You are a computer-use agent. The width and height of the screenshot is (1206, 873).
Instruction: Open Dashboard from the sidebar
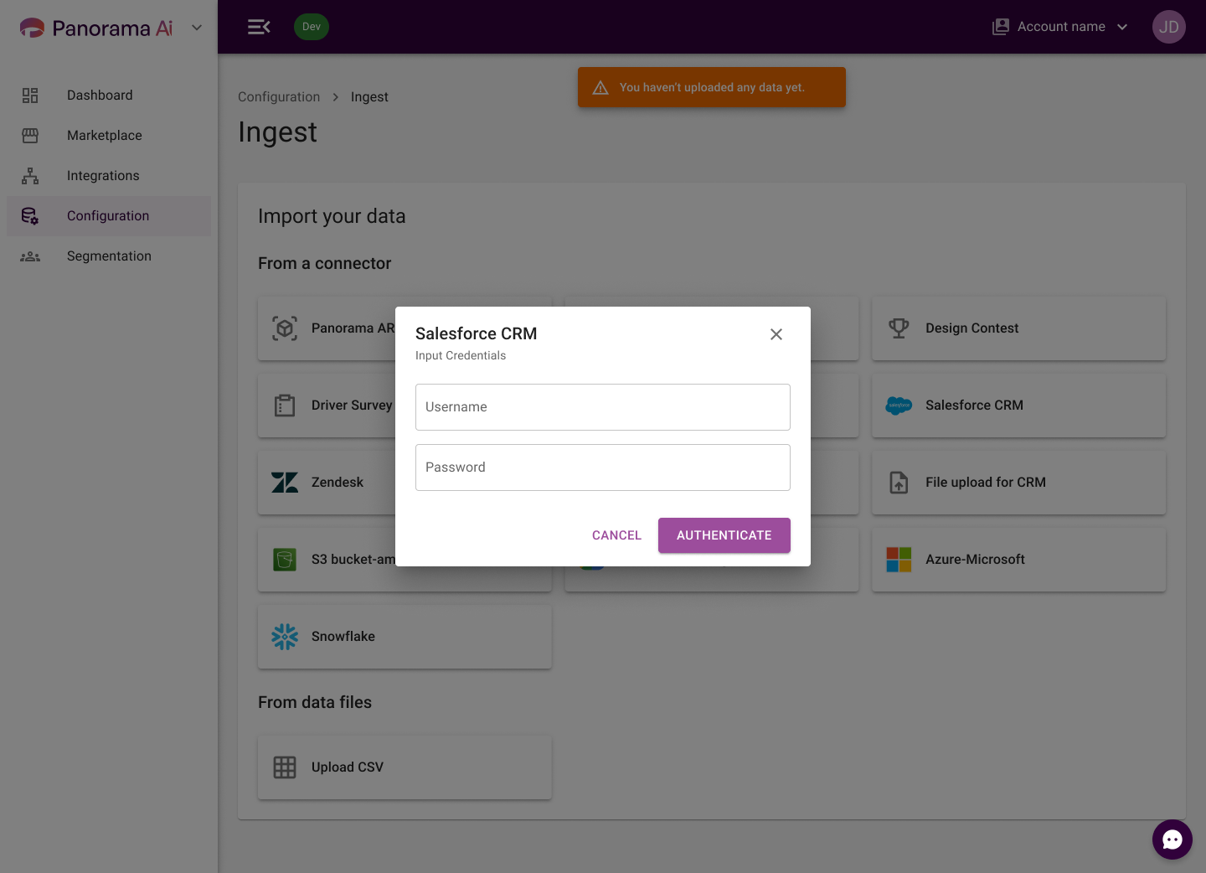pos(109,96)
